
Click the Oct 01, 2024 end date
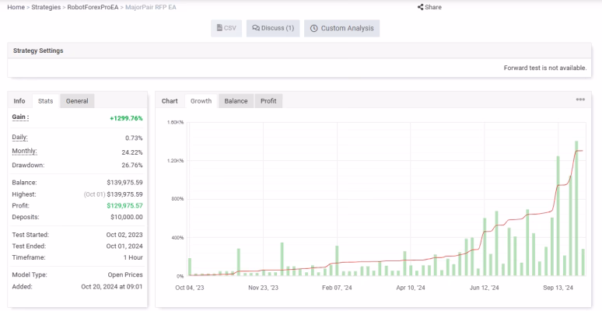pyautogui.click(x=124, y=246)
